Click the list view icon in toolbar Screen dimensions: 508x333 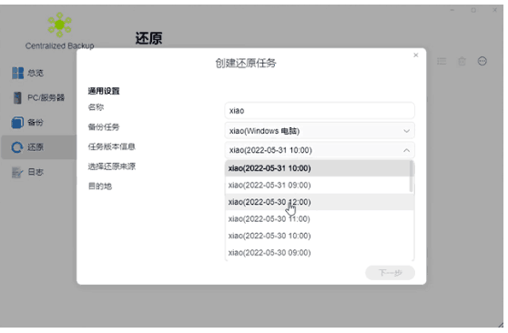tap(442, 61)
